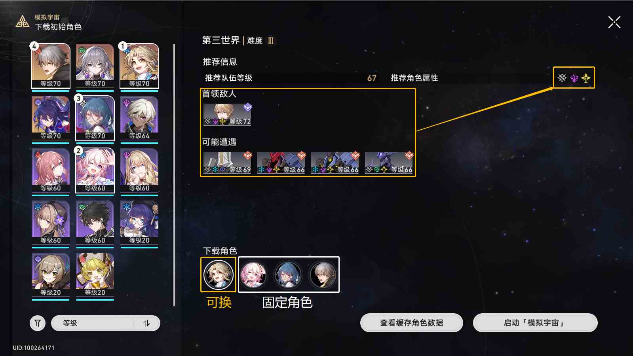
Task: Click the character list scrollbar
Action: coord(174,174)
